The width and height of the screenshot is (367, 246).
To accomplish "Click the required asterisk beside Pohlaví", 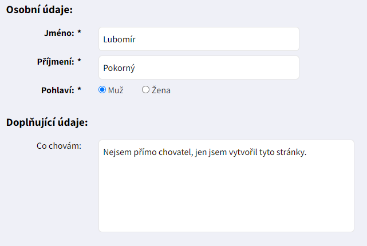I will (x=80, y=90).
